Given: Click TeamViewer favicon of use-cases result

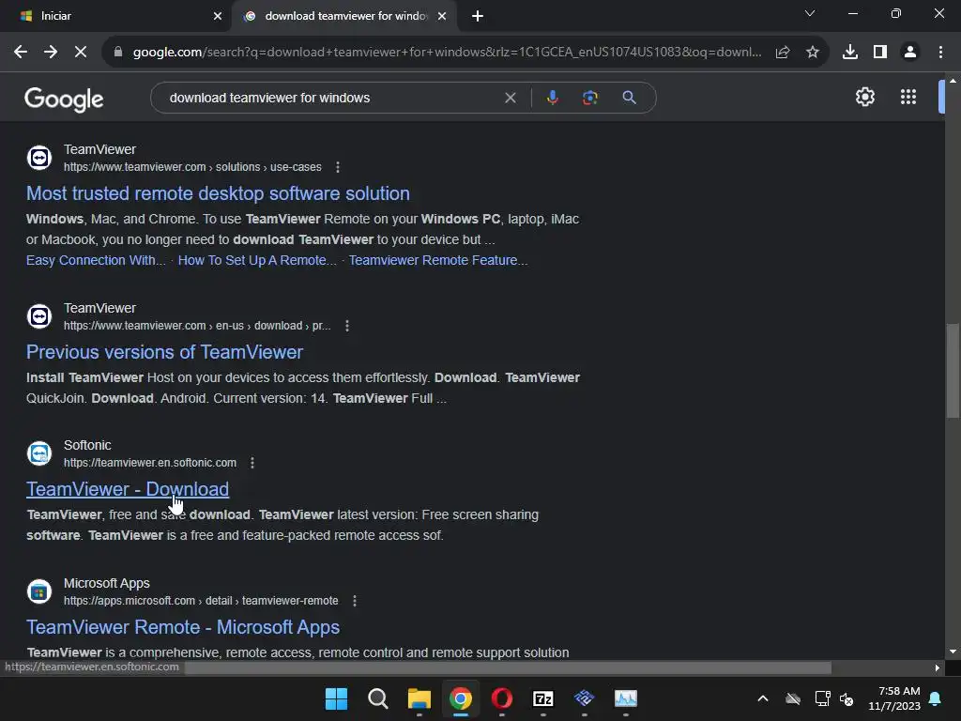Looking at the screenshot, I should tap(39, 158).
